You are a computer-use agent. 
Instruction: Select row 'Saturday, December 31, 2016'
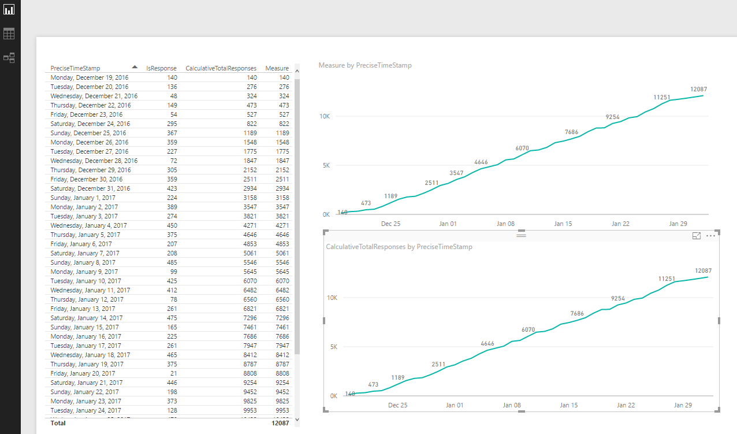point(170,188)
